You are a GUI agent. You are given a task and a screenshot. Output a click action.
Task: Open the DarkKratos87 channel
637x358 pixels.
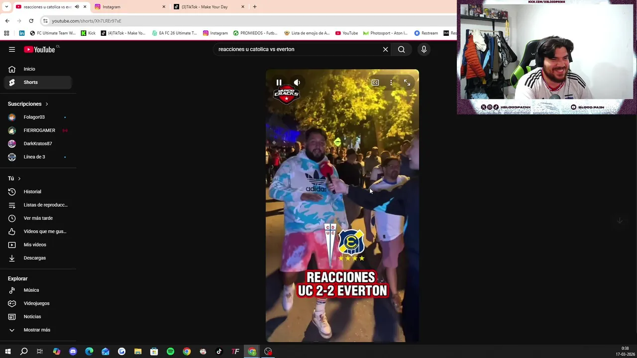point(38,144)
